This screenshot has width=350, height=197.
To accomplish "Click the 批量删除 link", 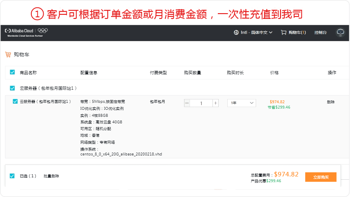I will pyautogui.click(x=51, y=176).
